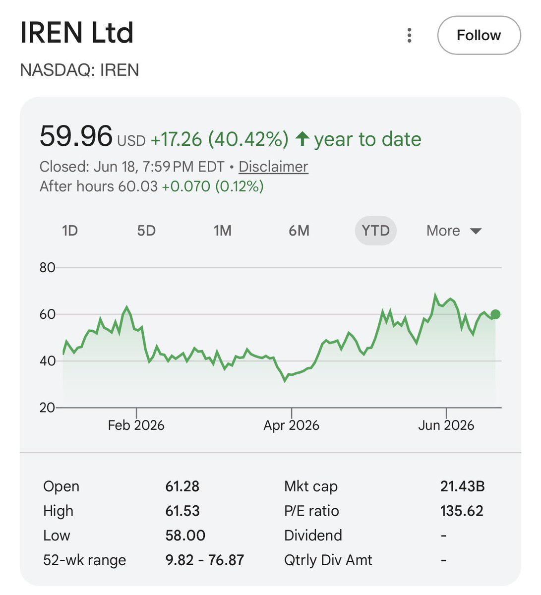
Task: Click the Feb 2026 axis label
Action: coord(136,425)
